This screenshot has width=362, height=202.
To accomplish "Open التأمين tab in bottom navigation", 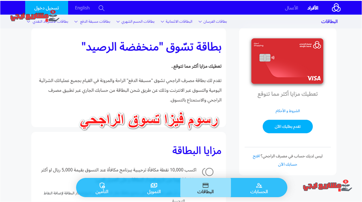I will tap(102, 188).
